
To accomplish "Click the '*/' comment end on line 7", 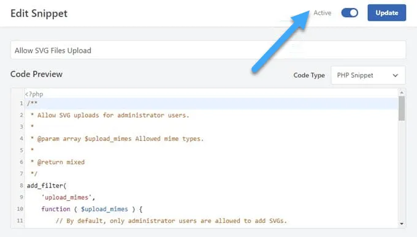I will tap(34, 174).
